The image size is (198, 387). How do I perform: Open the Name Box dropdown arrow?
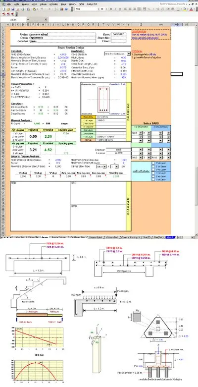[x=28, y=19]
